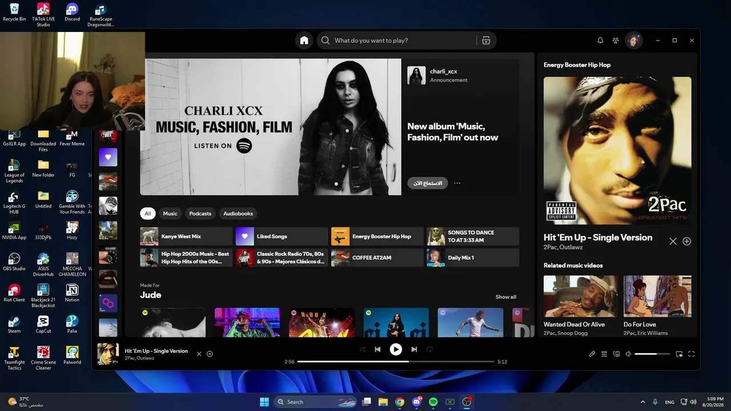The image size is (731, 411).
Task: Open the lyrics microphone icon
Action: pos(592,354)
